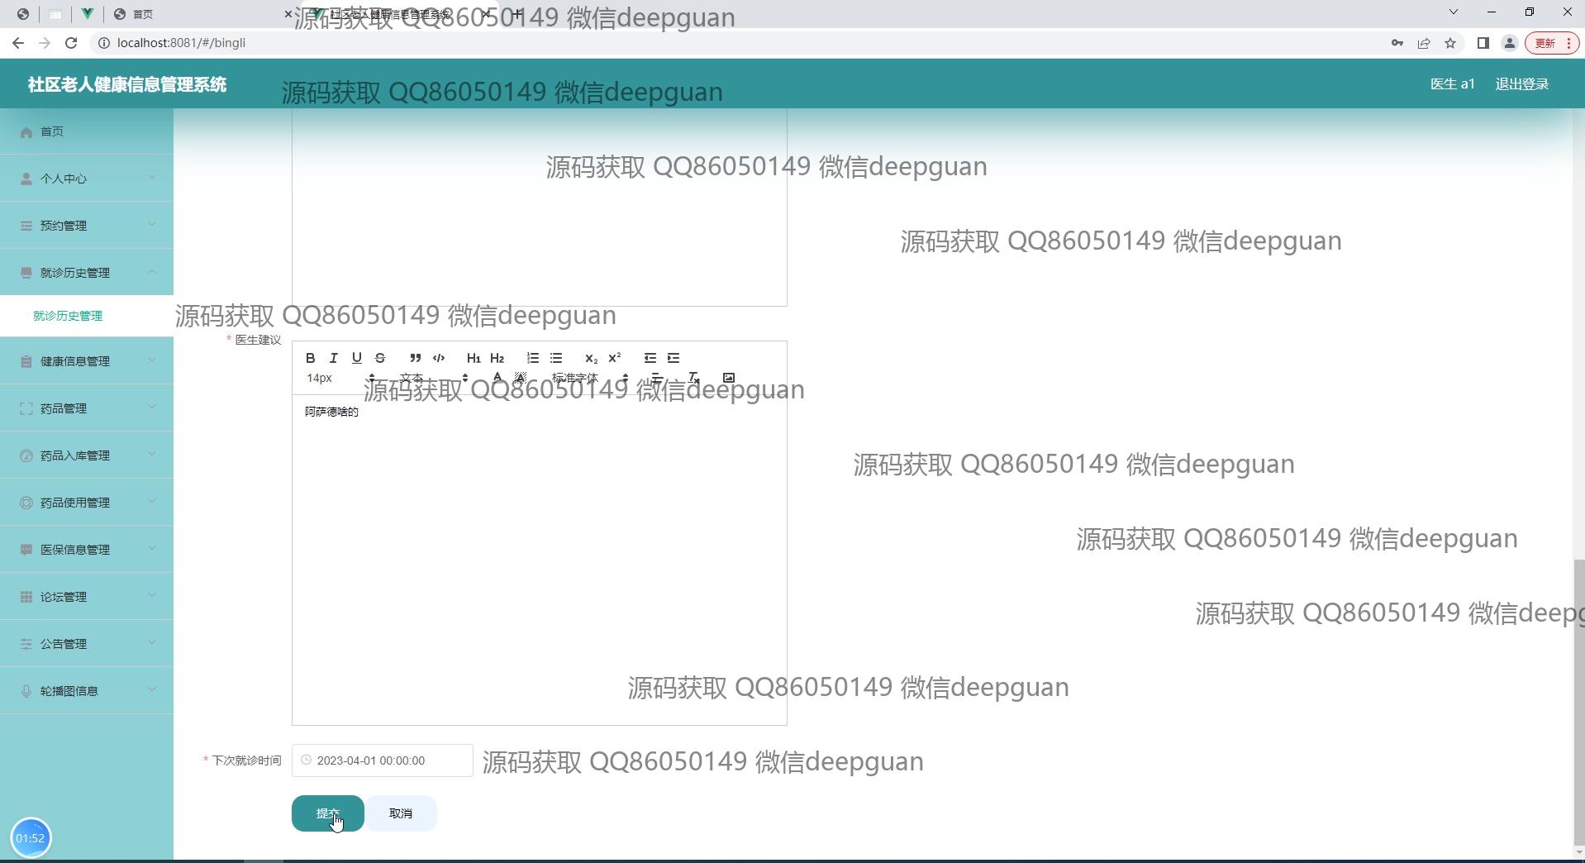Create an ordered numbered list

coord(532,358)
